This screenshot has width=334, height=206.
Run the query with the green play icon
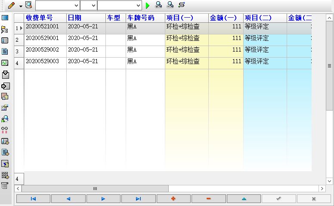(x=147, y=5)
